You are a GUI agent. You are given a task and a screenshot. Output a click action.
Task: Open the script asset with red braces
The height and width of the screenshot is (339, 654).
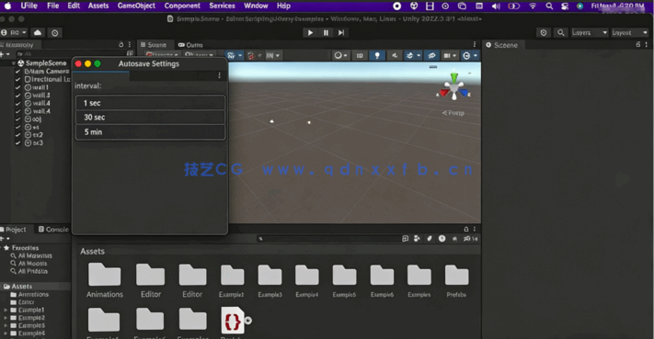point(233,321)
